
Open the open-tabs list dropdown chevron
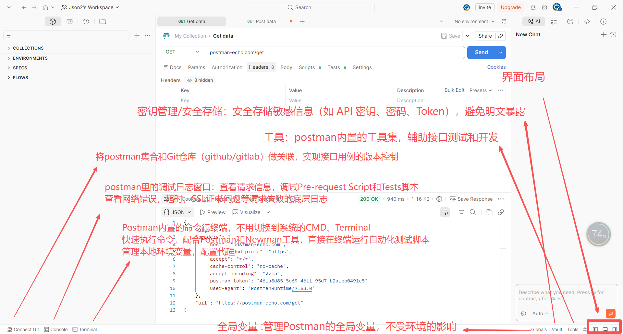442,21
